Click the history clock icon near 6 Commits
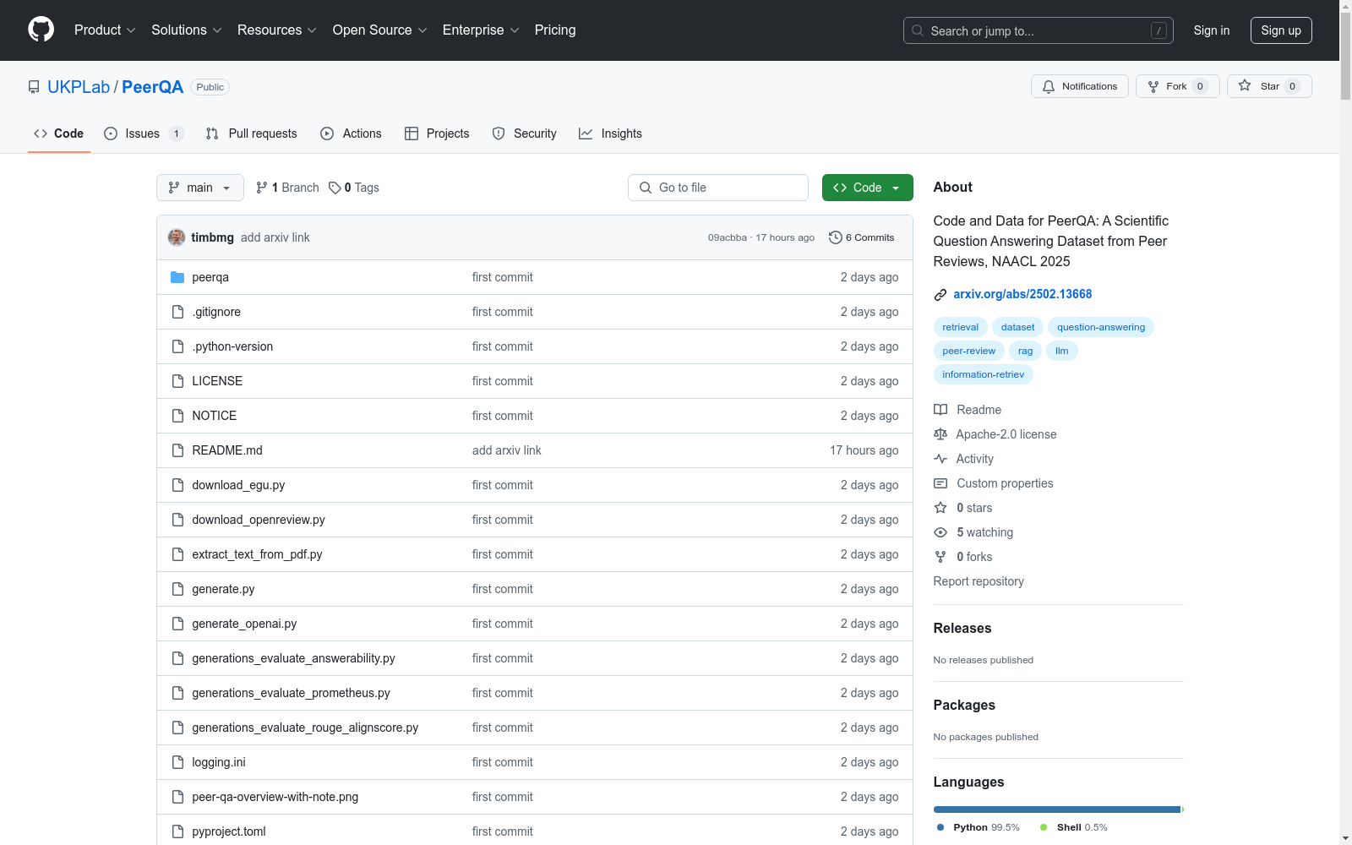 coord(836,237)
